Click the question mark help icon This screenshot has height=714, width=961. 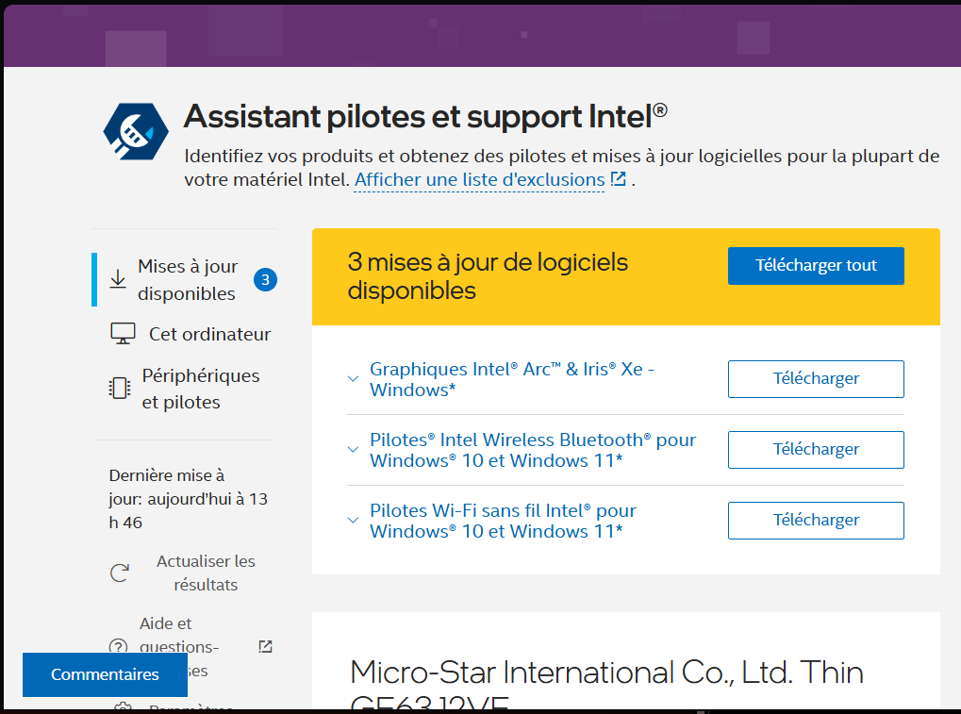pos(118,647)
